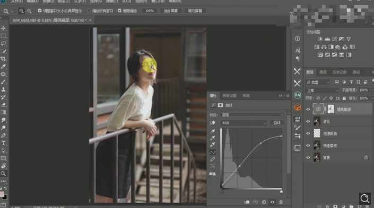Image resolution: width=374 pixels, height=208 pixels.
Task: Select the Move tool
Action: click(x=3, y=29)
